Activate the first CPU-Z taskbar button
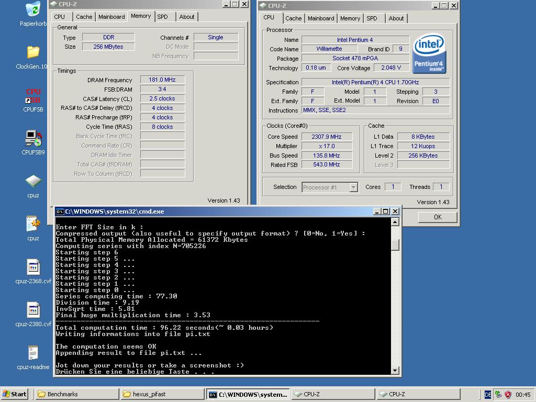Viewport: 536px width, 402px height. 333,394
